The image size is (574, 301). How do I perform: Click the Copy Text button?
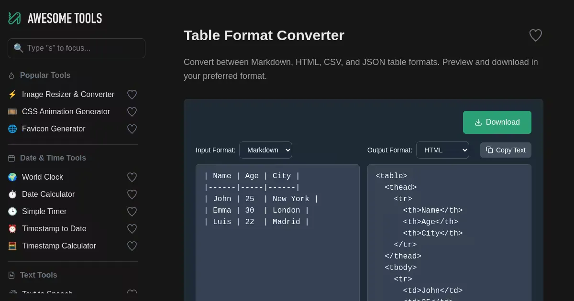pyautogui.click(x=506, y=150)
